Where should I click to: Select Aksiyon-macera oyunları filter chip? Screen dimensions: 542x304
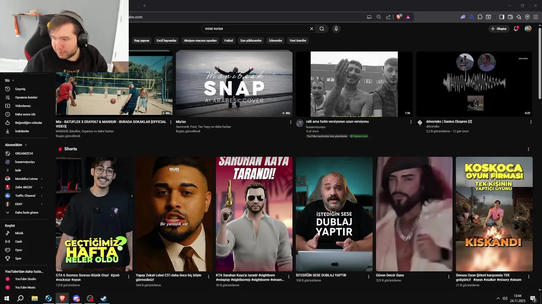200,41
